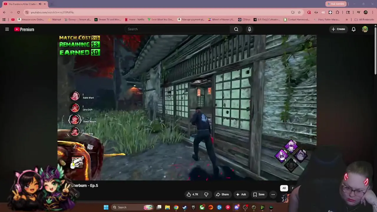Go to YouTube Premium home logo
Viewport: 377px width, 212px height.
coord(24,29)
